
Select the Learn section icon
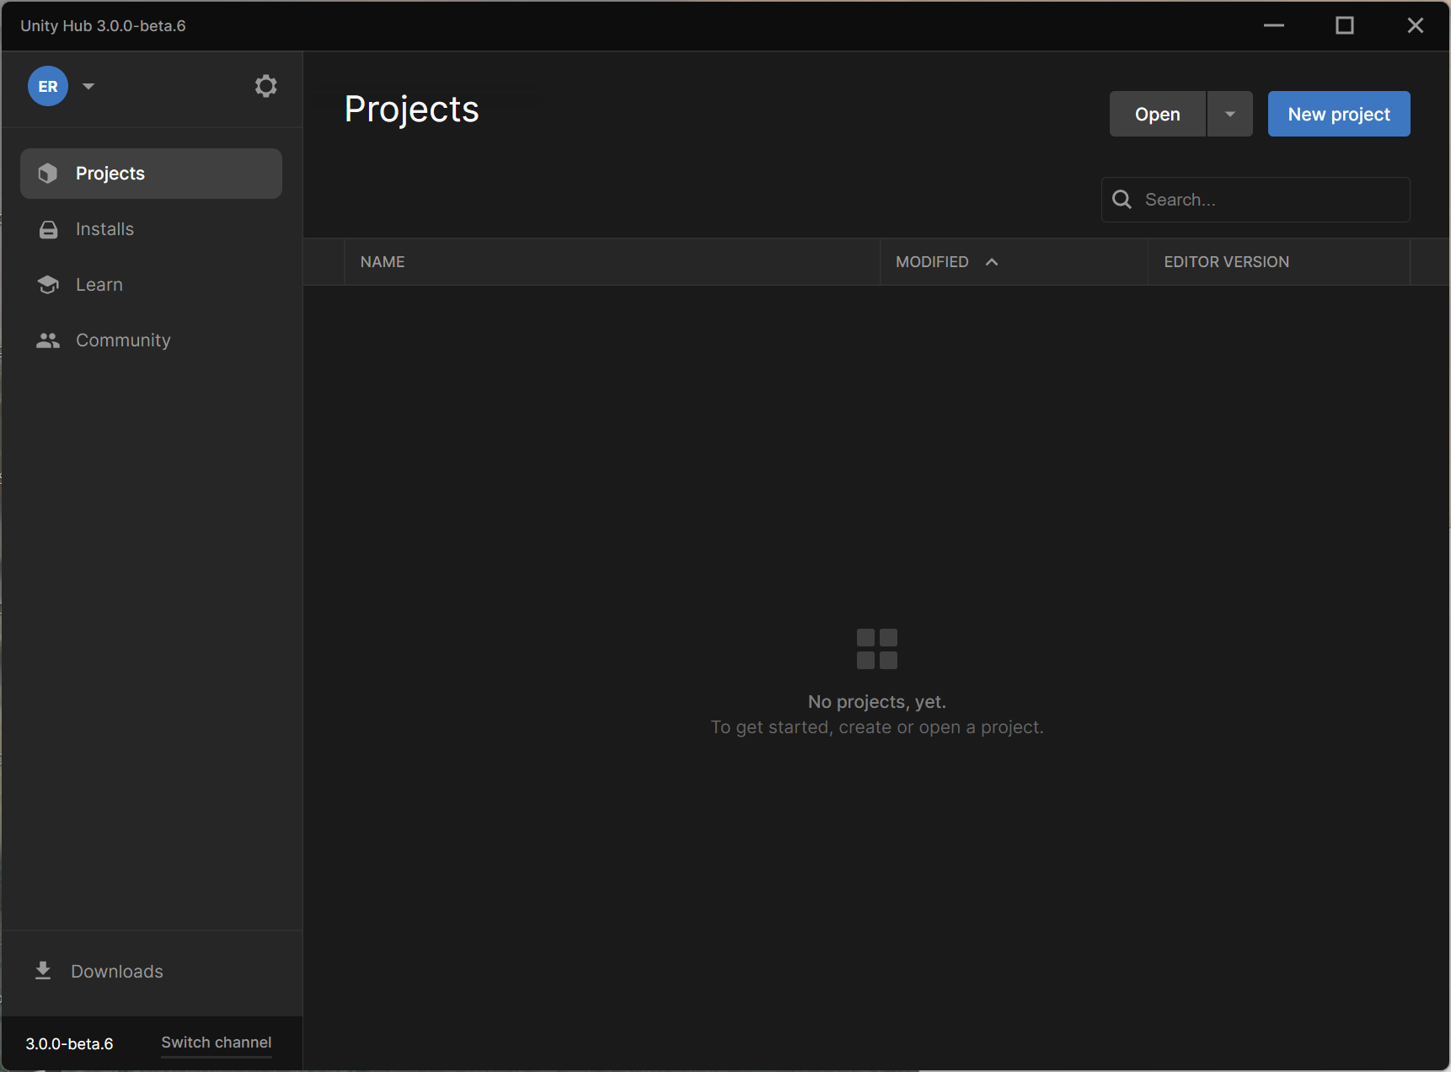[48, 284]
